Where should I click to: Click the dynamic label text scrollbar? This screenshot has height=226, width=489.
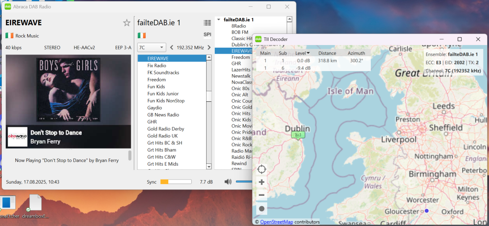130,156
